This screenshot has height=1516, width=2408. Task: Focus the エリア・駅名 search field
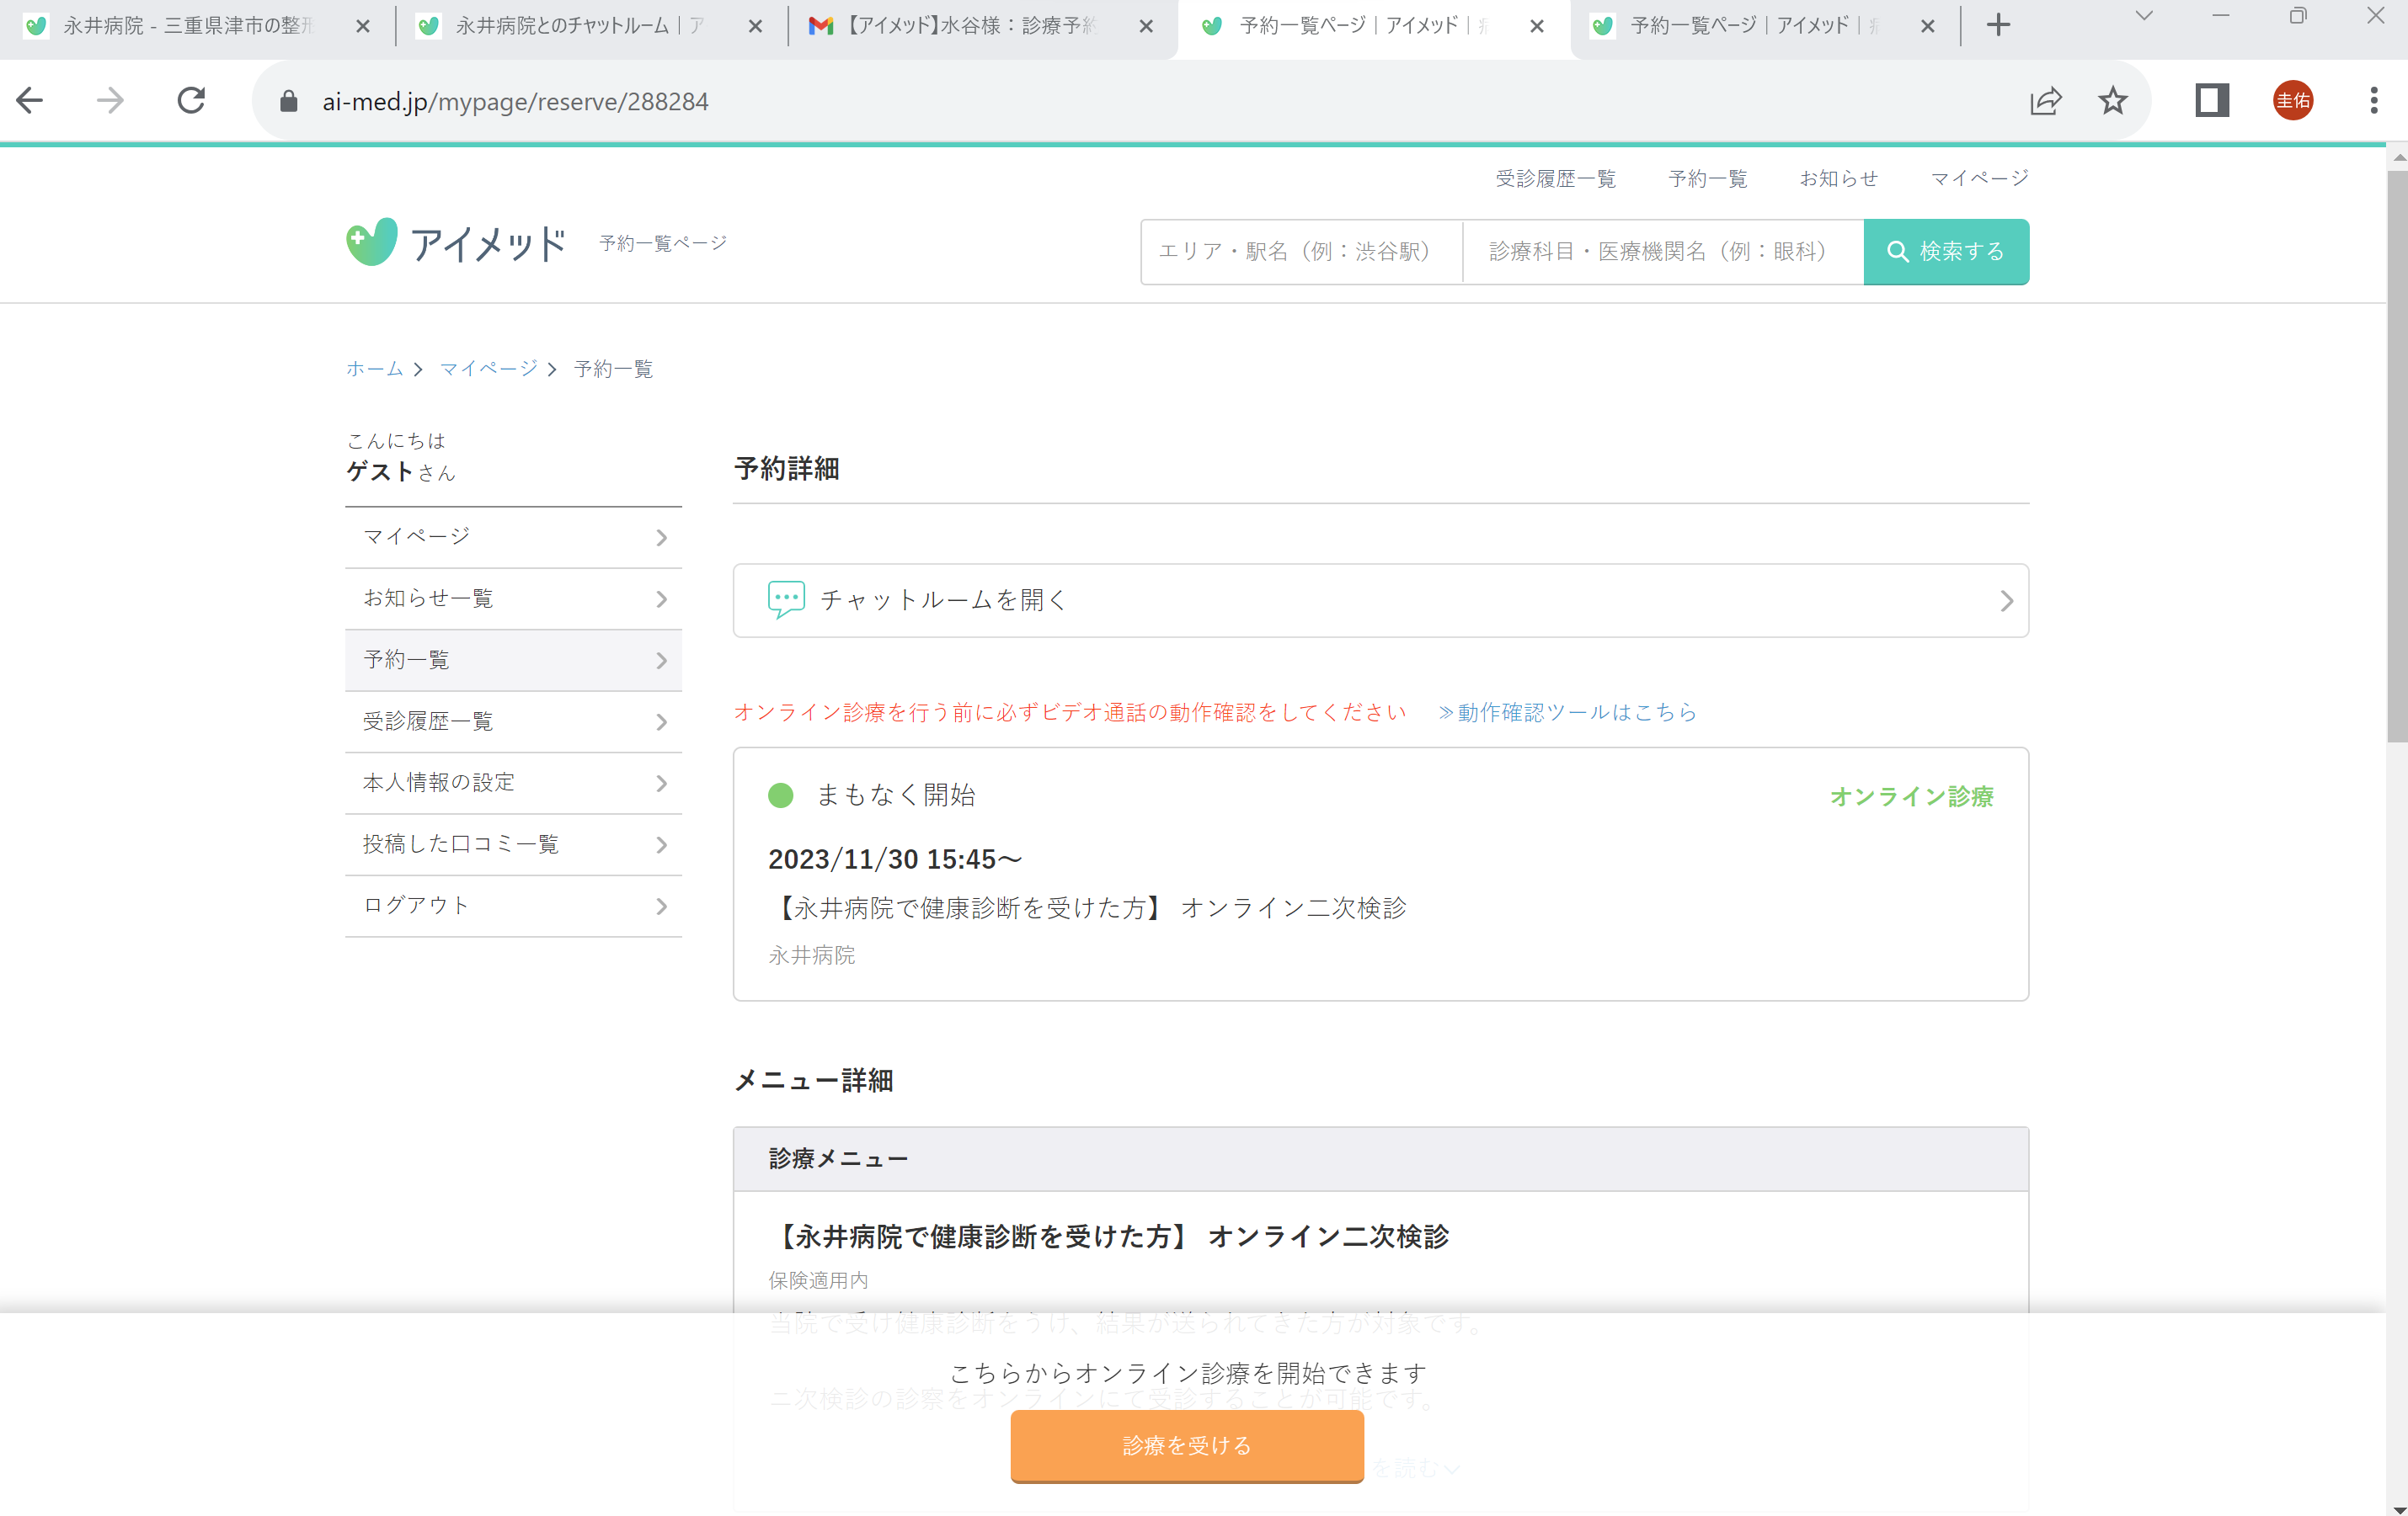(x=1301, y=252)
